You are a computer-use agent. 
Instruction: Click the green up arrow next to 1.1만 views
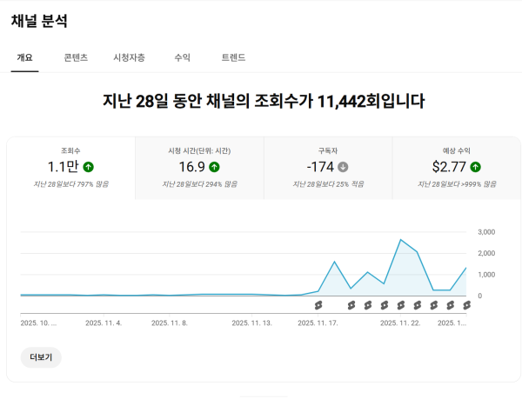[89, 167]
